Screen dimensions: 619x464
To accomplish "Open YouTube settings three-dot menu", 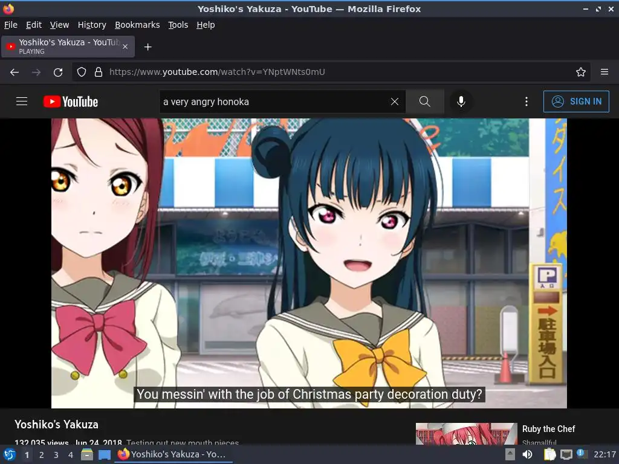I will [527, 101].
